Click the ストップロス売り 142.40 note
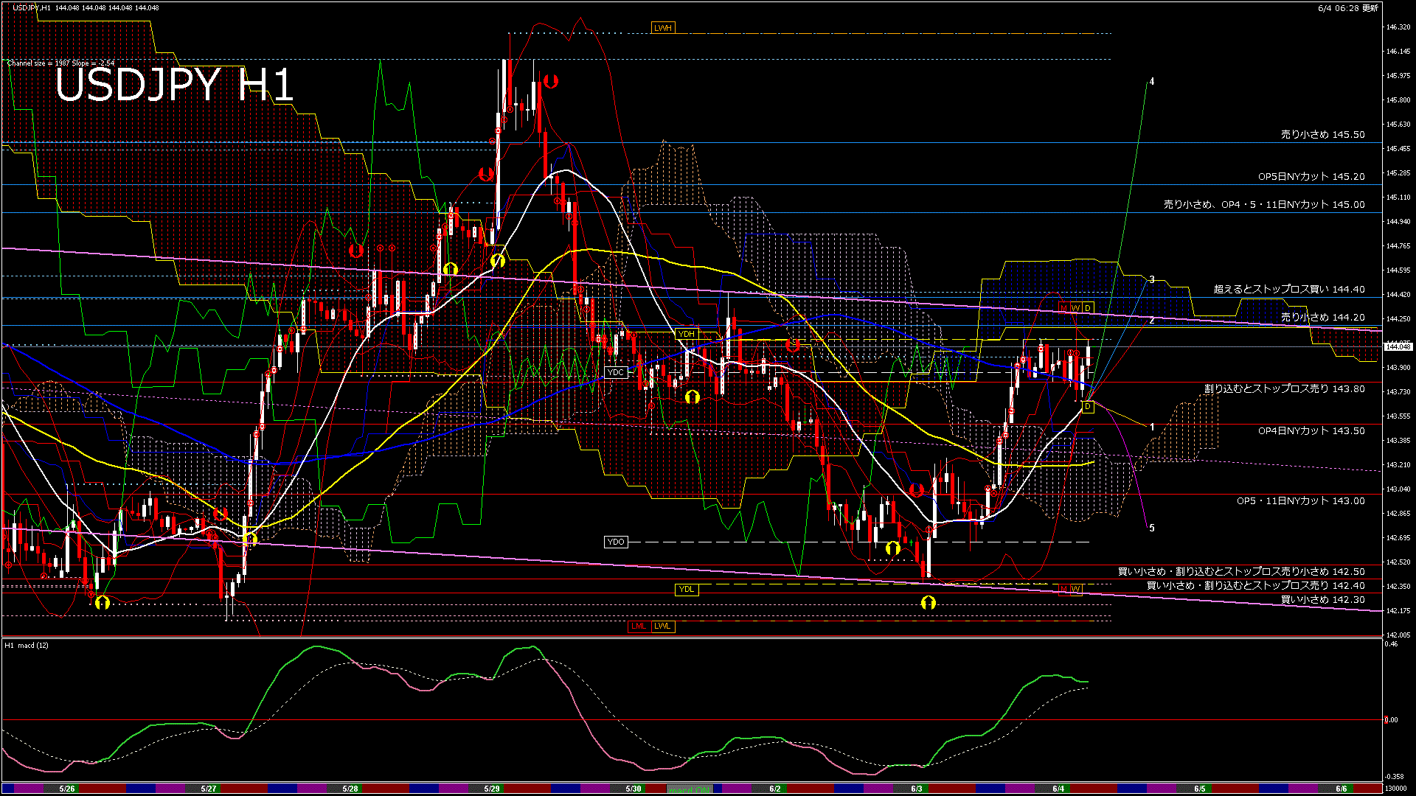1416x796 pixels. point(1255,585)
